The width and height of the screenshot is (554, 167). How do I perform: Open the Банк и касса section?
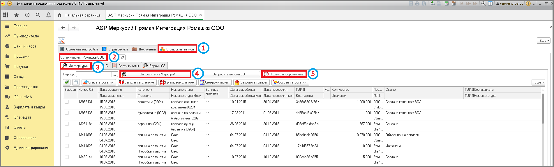click(25, 46)
